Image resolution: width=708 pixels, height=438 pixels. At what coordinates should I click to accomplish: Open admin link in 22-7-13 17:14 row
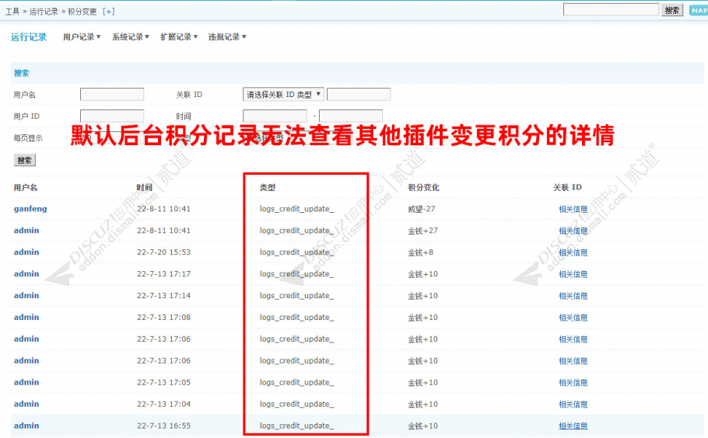[26, 295]
